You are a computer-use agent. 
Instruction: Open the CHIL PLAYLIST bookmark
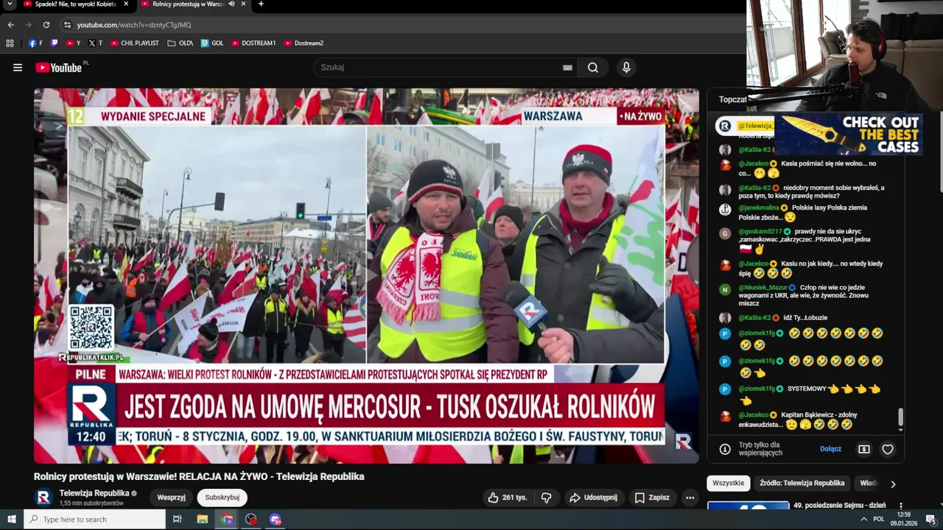[x=134, y=43]
